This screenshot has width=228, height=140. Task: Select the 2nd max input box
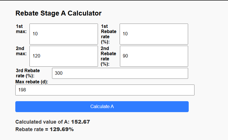[x=64, y=56]
